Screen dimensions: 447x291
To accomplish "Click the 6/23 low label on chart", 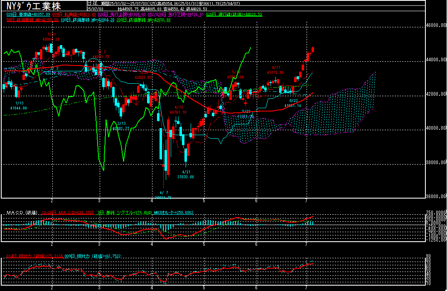I will click(x=293, y=103).
